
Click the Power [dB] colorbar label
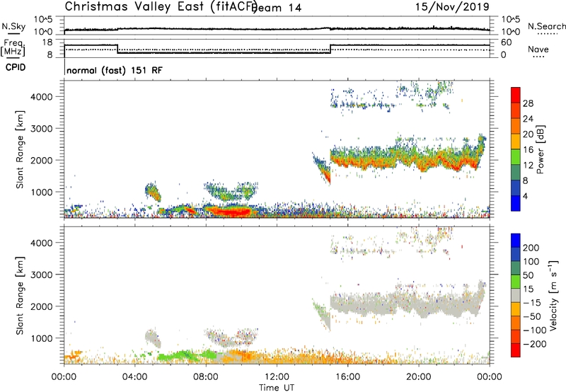[x=540, y=149]
